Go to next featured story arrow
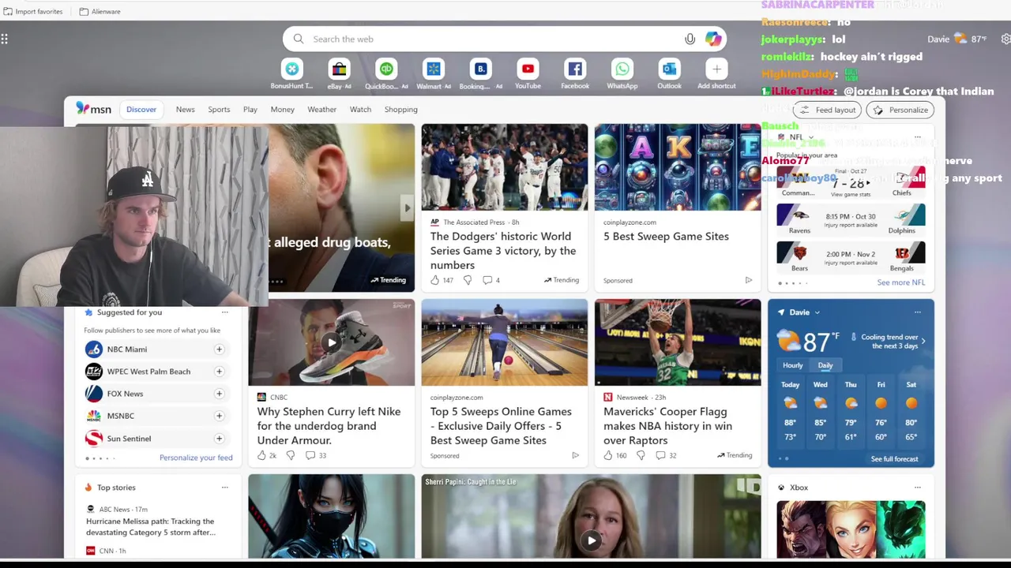The width and height of the screenshot is (1011, 568). 407,208
